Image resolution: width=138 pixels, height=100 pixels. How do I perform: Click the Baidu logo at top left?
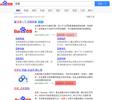[6, 3]
